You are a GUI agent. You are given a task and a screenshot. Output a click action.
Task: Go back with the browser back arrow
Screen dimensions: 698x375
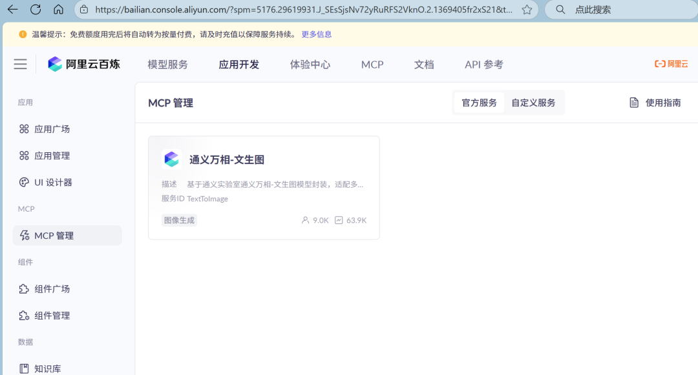(12, 9)
